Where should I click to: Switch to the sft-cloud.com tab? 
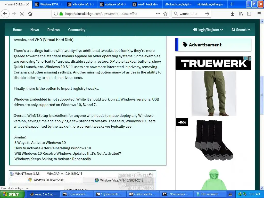[178, 4]
